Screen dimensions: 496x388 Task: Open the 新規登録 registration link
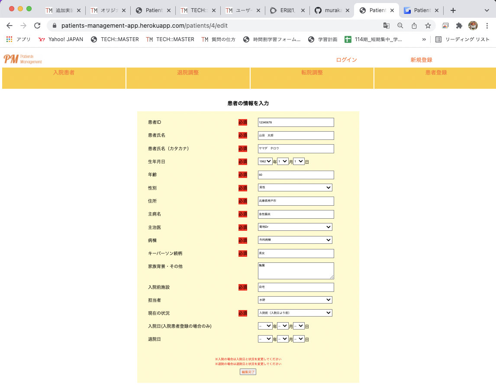(x=420, y=60)
